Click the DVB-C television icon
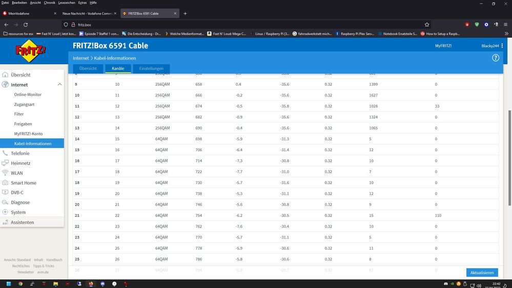This screenshot has height=288, width=512. [5, 192]
